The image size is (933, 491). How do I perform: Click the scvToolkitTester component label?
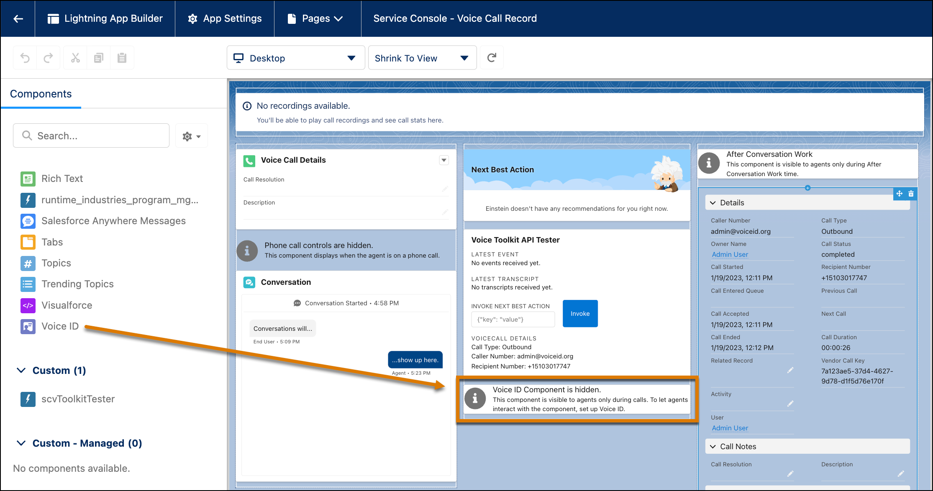78,399
